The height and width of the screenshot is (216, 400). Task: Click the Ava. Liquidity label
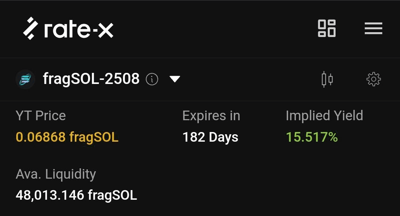(x=56, y=175)
